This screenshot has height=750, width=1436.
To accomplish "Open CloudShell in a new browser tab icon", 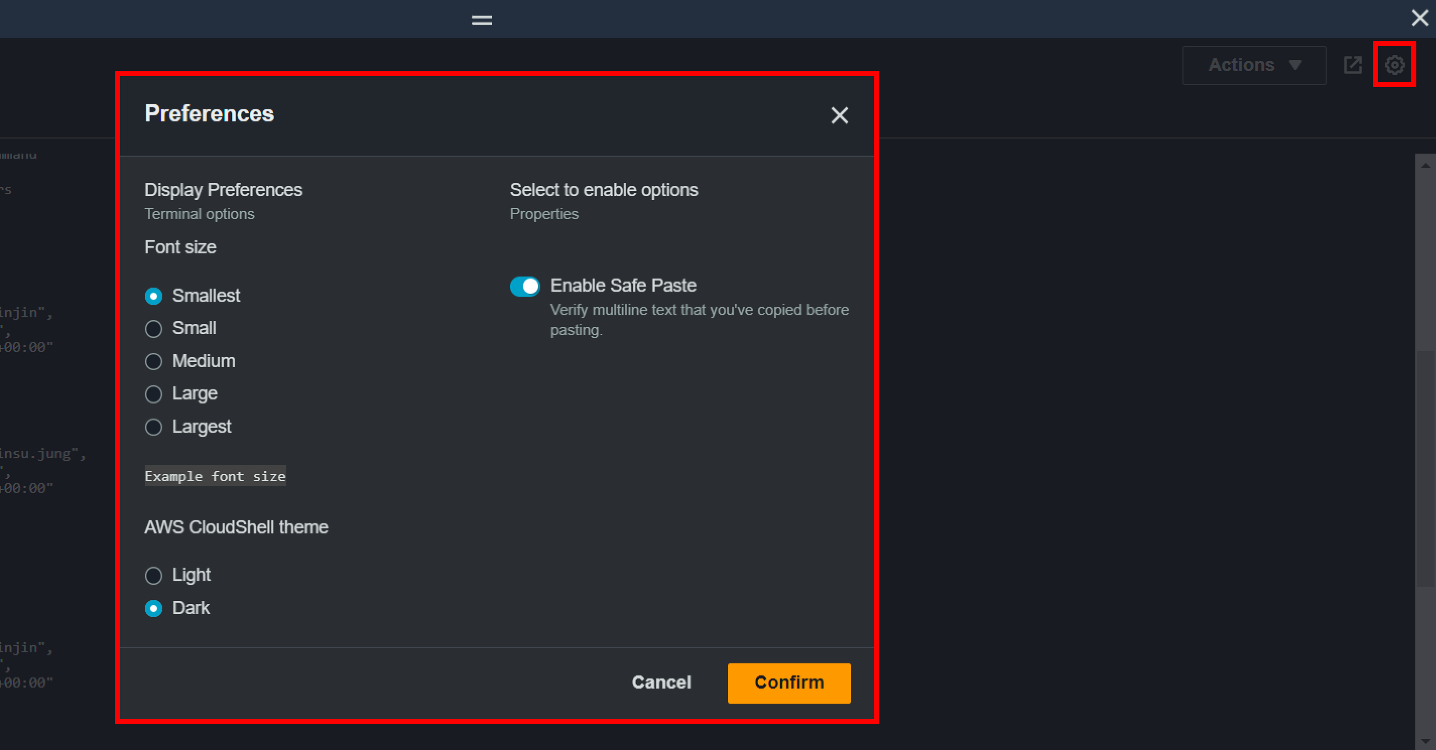I will click(x=1352, y=64).
